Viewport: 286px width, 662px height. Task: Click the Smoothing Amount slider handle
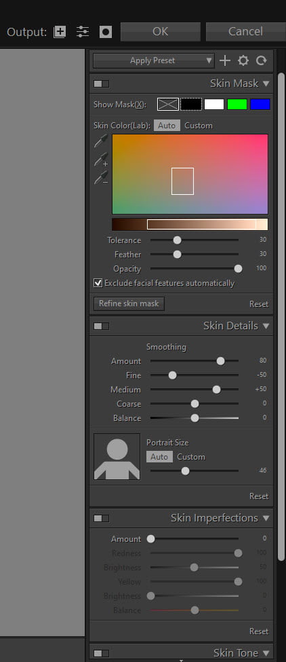(x=220, y=361)
